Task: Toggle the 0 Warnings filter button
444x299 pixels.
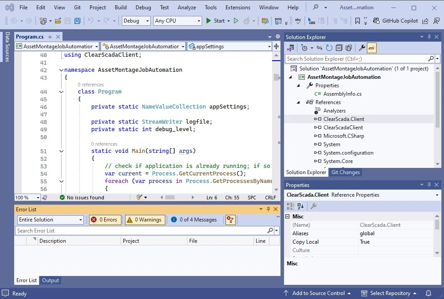Action: 145,220
